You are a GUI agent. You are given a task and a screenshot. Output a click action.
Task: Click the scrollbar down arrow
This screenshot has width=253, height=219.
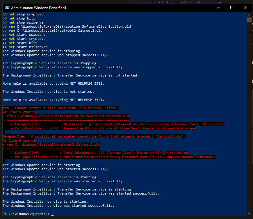[249, 213]
